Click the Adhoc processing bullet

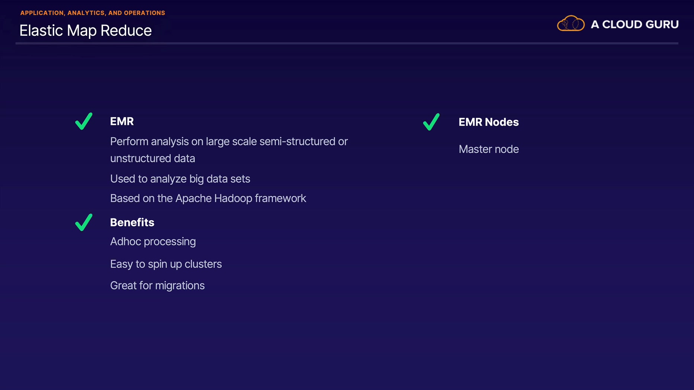click(153, 241)
